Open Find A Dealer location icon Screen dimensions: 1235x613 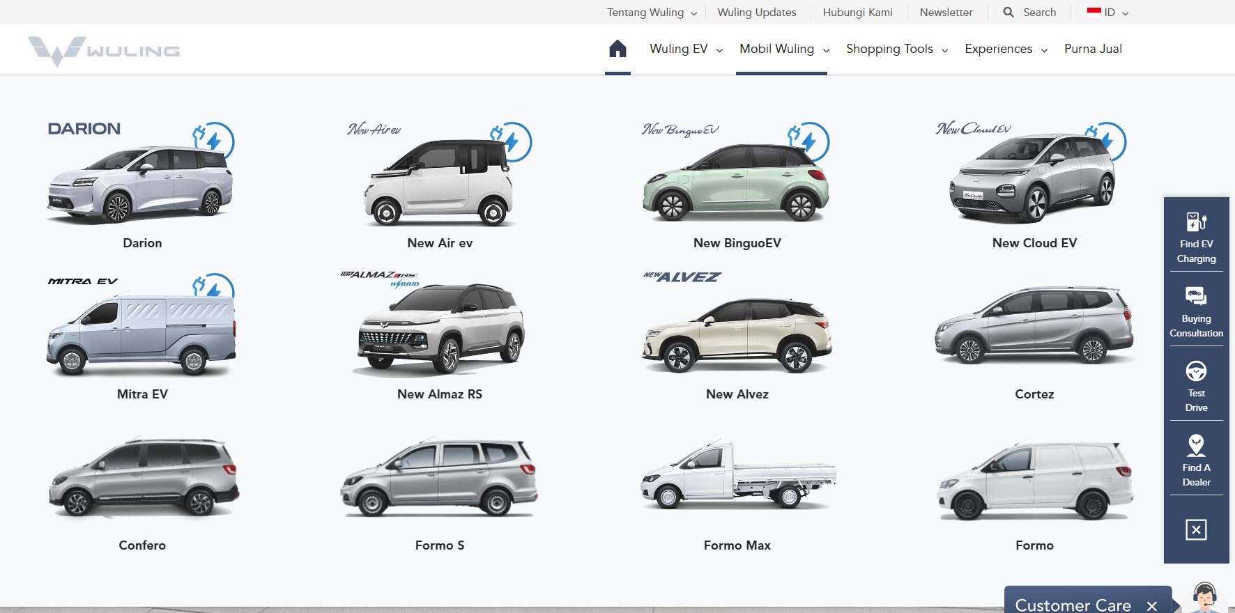(1196, 445)
